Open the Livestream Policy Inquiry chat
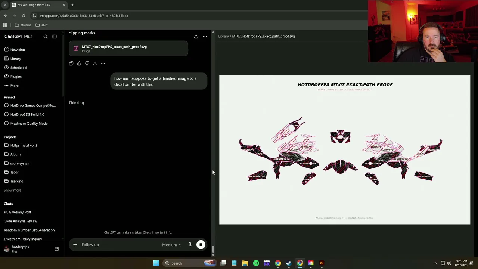Screen dimensions: 478x269 tap(23, 239)
